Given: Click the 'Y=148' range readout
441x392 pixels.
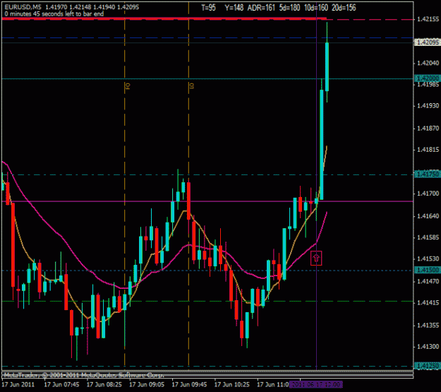Looking at the screenshot, I should pos(234,8).
